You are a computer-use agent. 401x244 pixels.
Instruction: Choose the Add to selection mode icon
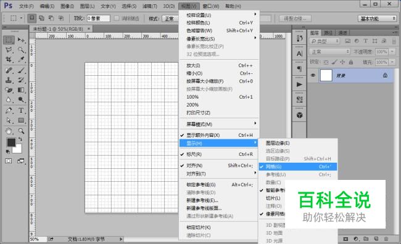pyautogui.click(x=41, y=18)
